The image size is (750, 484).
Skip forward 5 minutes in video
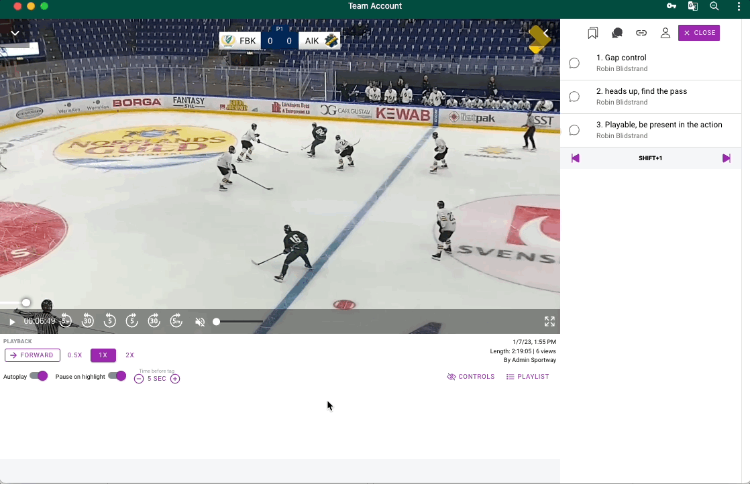[176, 321]
